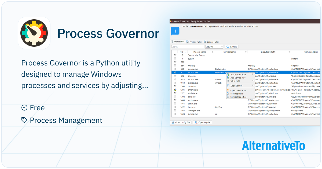Click the Process Governor gear logo

point(34,33)
